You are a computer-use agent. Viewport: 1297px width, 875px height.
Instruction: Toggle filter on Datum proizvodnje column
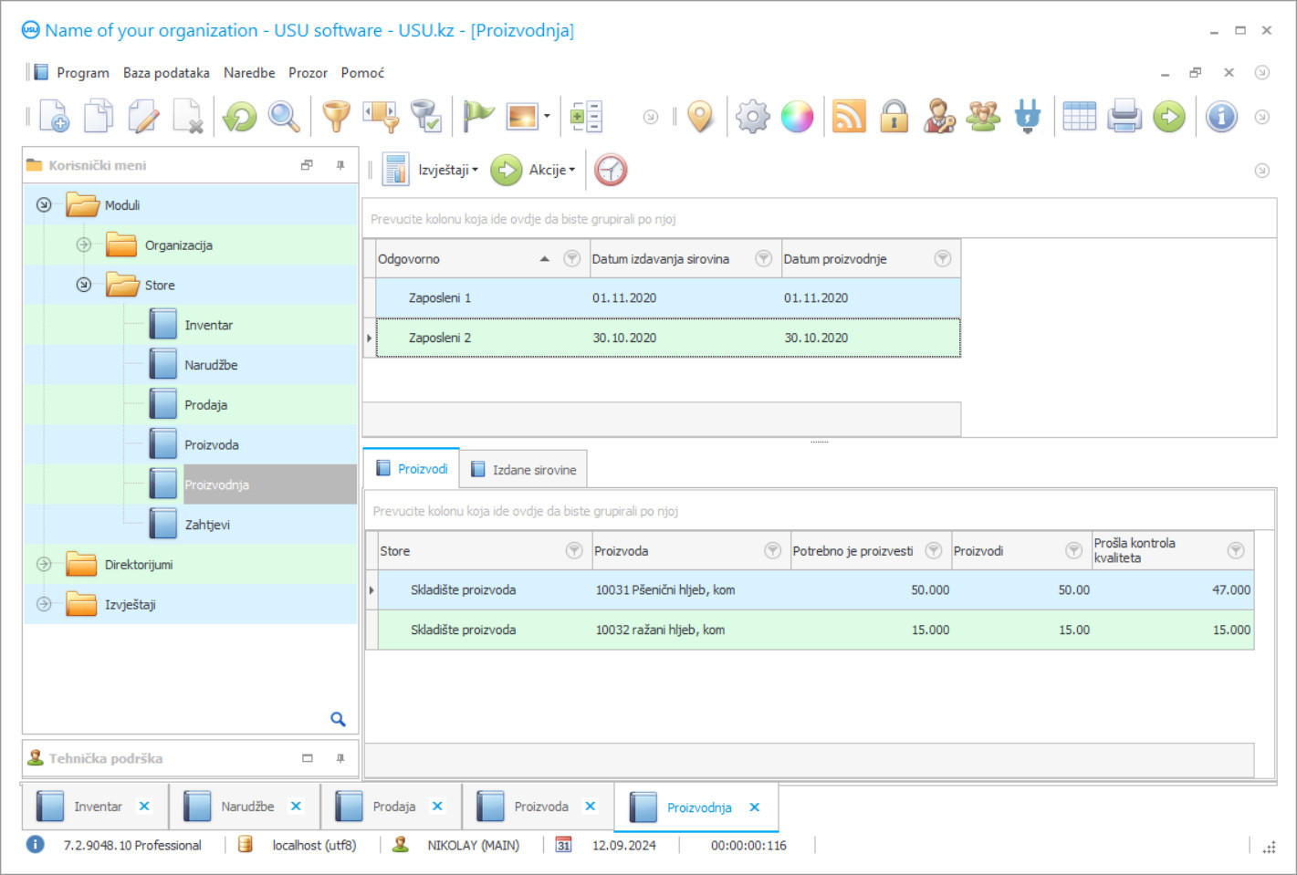(943, 259)
